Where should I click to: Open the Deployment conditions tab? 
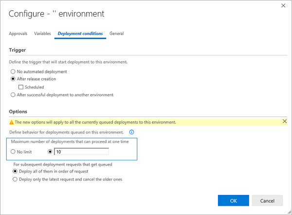(x=80, y=34)
